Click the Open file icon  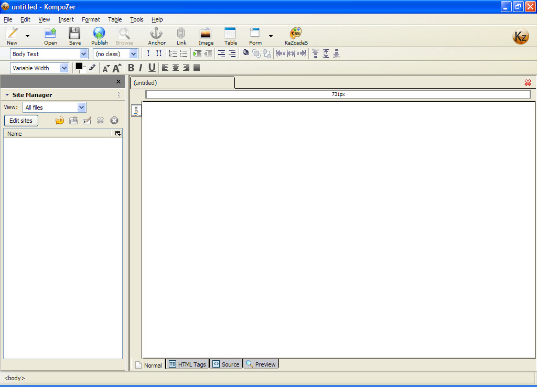tap(50, 33)
